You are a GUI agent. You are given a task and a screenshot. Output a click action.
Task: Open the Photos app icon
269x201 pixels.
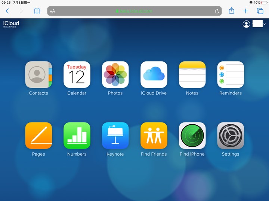pos(115,74)
